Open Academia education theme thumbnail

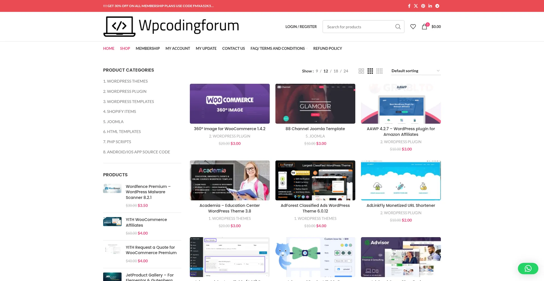coord(230,180)
